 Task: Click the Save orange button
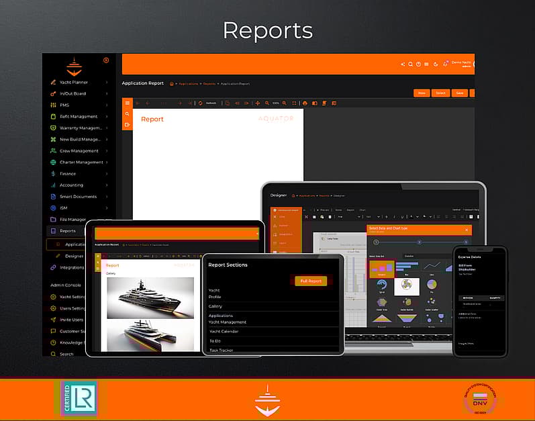pyautogui.click(x=460, y=93)
